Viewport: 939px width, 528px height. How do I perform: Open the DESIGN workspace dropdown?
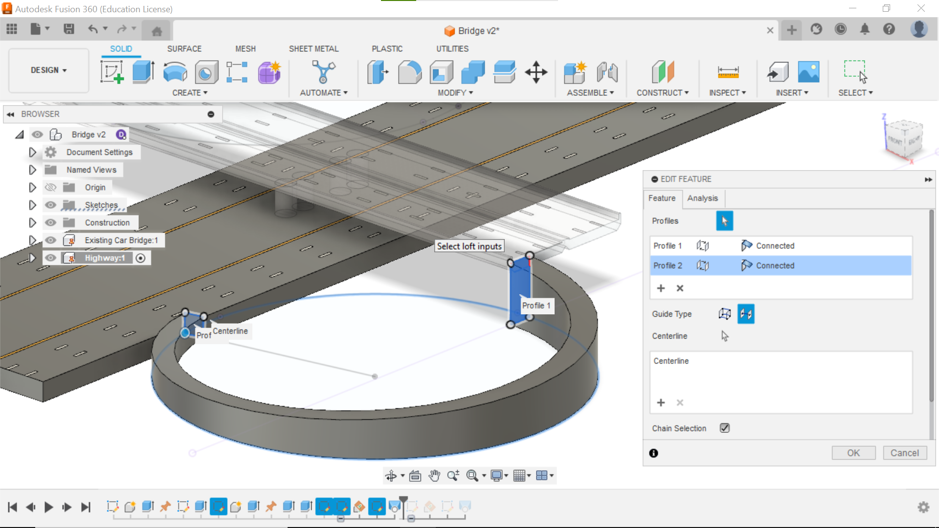pos(48,70)
